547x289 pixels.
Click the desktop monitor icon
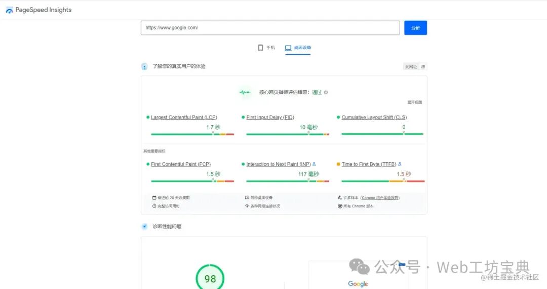point(288,48)
